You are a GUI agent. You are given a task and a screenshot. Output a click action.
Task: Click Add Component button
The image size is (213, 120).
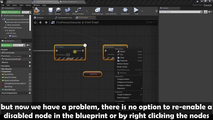click(11, 12)
